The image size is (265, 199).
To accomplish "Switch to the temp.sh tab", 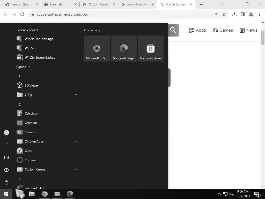I will 22,4.
